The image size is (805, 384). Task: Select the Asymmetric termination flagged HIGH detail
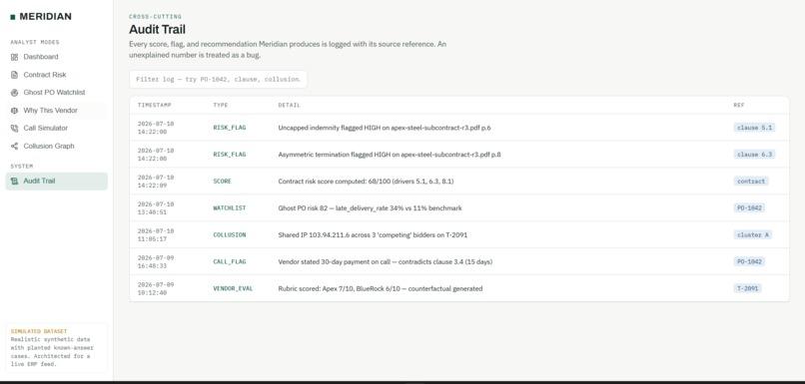(x=390, y=155)
